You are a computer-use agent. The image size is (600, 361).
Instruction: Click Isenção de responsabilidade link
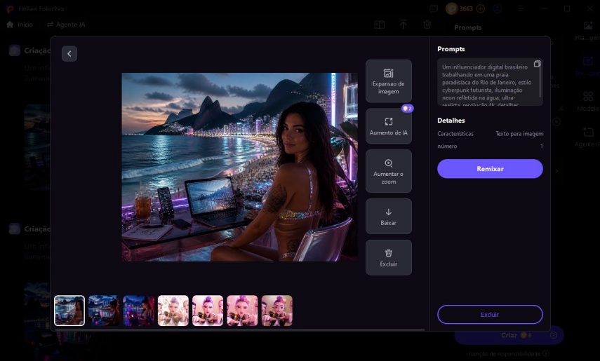pyautogui.click(x=505, y=354)
